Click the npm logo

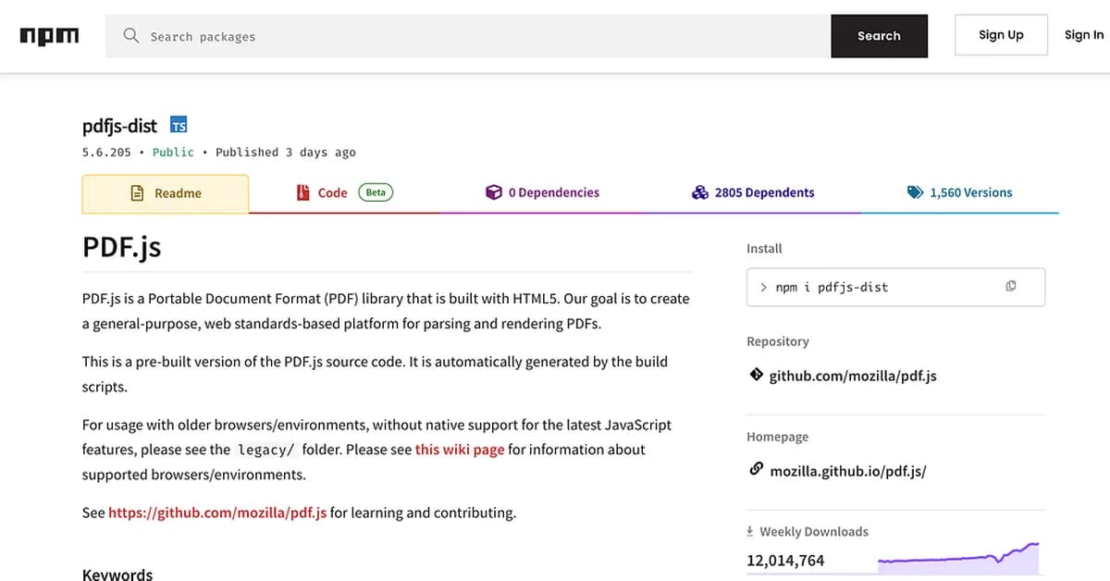(x=49, y=35)
